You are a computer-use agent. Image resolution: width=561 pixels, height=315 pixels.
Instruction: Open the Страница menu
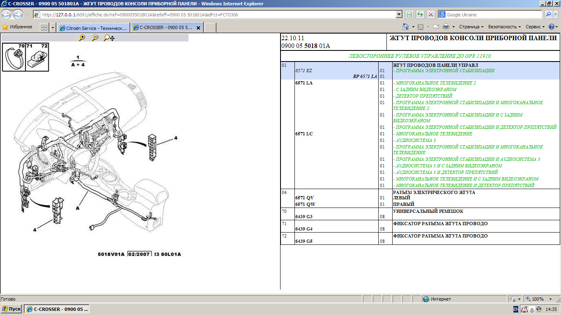[471, 27]
